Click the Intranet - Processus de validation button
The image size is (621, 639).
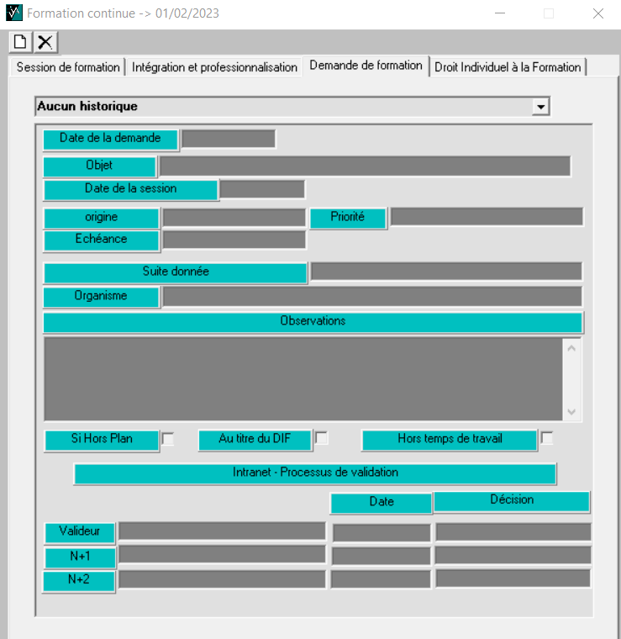tap(315, 473)
